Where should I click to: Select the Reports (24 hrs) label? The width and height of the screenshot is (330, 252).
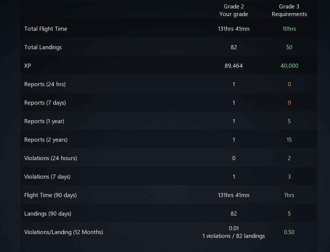[x=45, y=84]
